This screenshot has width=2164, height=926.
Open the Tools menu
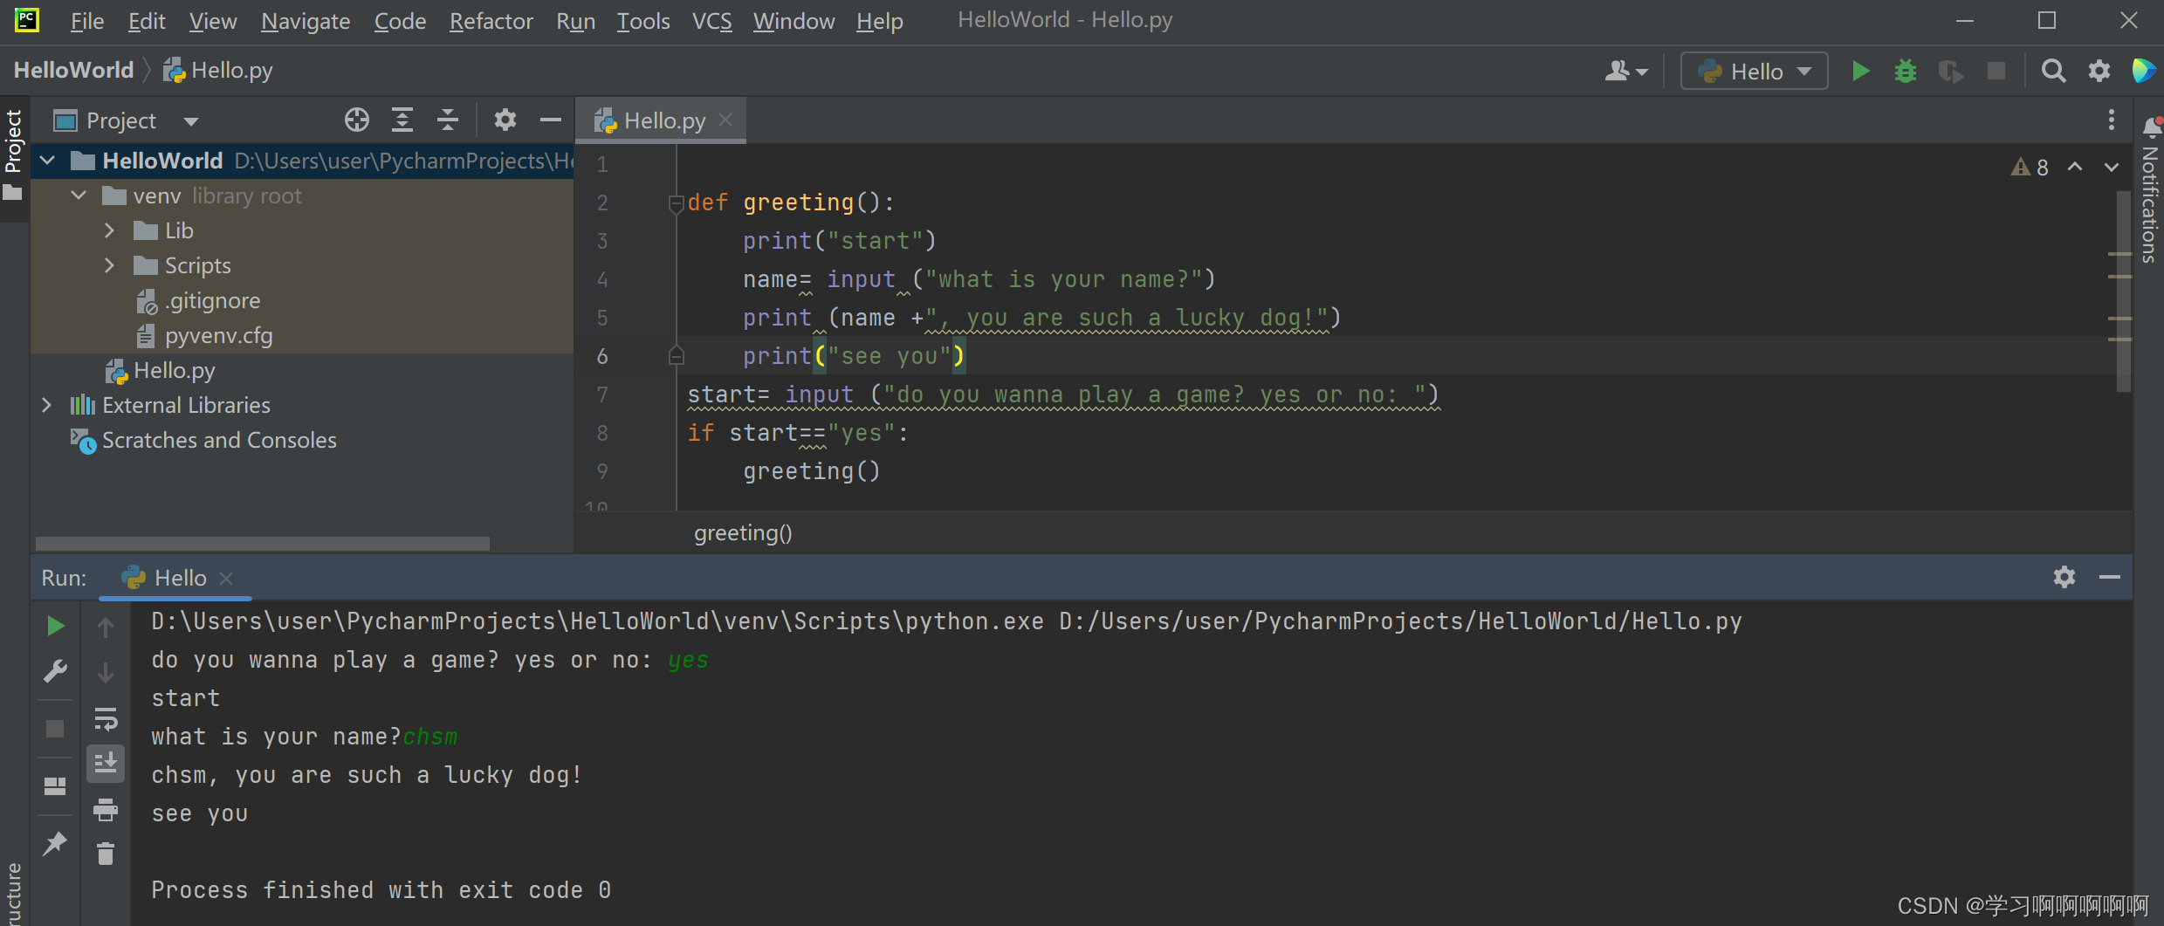[643, 21]
